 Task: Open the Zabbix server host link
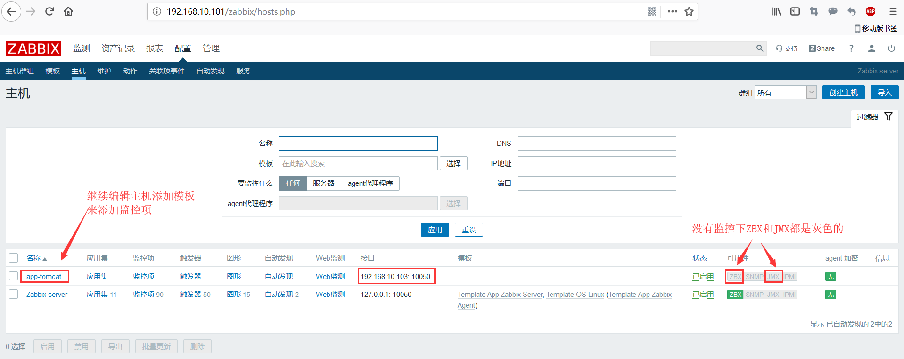tap(47, 295)
